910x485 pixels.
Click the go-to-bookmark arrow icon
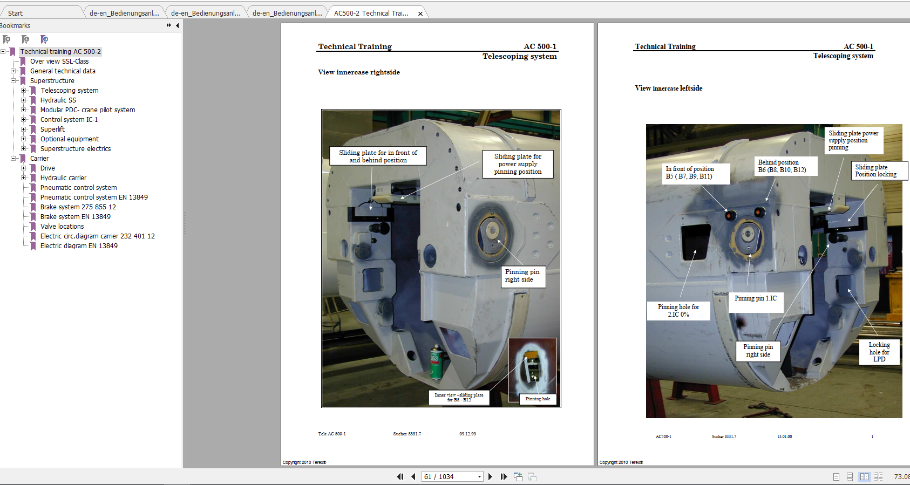[x=44, y=39]
